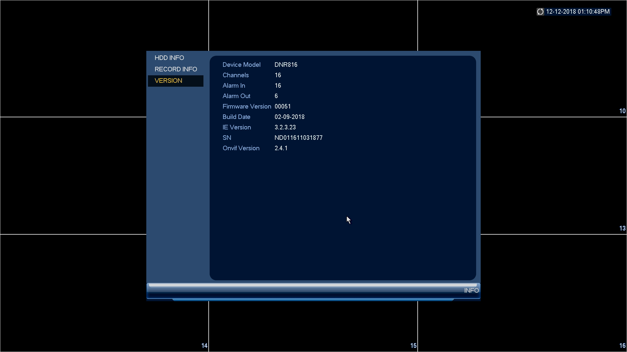Click the refresh icon beside the date

point(540,12)
